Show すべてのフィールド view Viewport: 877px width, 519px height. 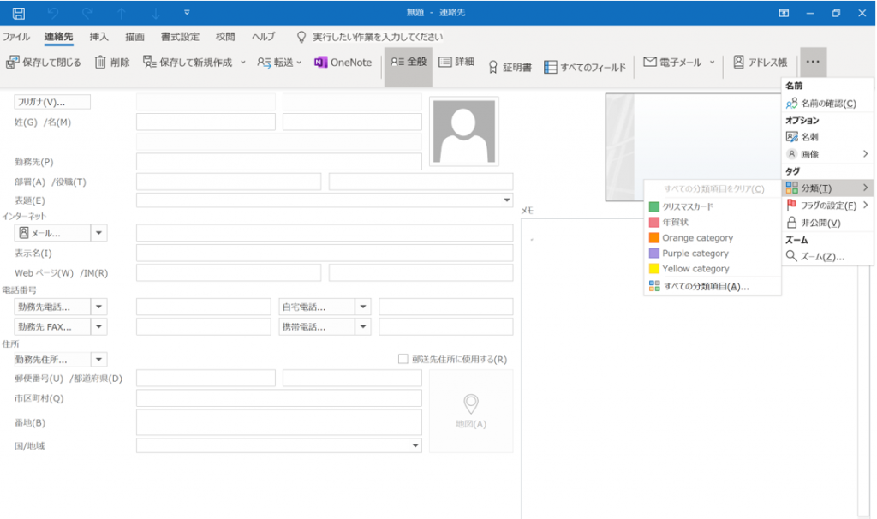pyautogui.click(x=585, y=67)
